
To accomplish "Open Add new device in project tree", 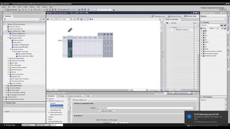I will click(15, 27).
